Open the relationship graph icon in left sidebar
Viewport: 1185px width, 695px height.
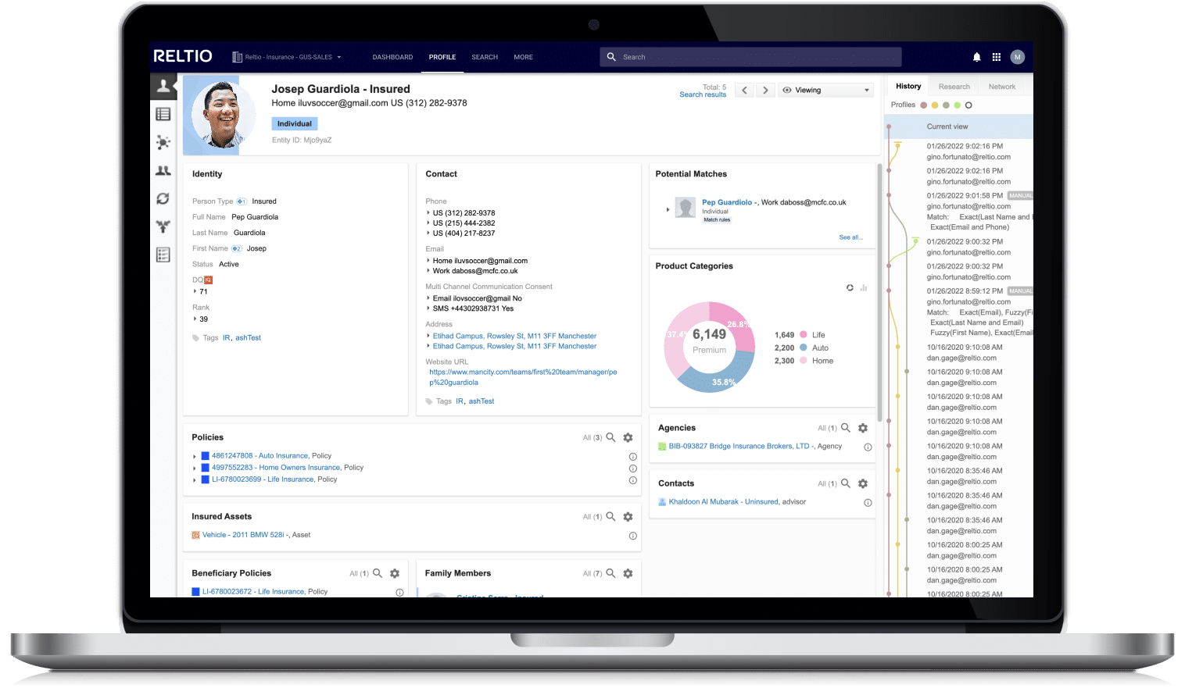pos(163,142)
